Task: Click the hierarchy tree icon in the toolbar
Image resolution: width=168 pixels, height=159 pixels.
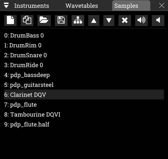Action: (x=78, y=20)
